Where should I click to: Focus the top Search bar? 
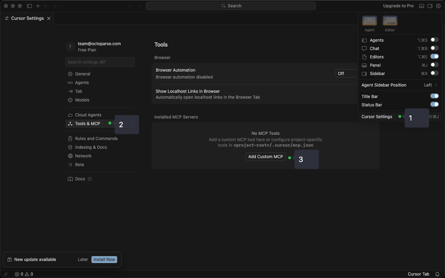click(231, 6)
